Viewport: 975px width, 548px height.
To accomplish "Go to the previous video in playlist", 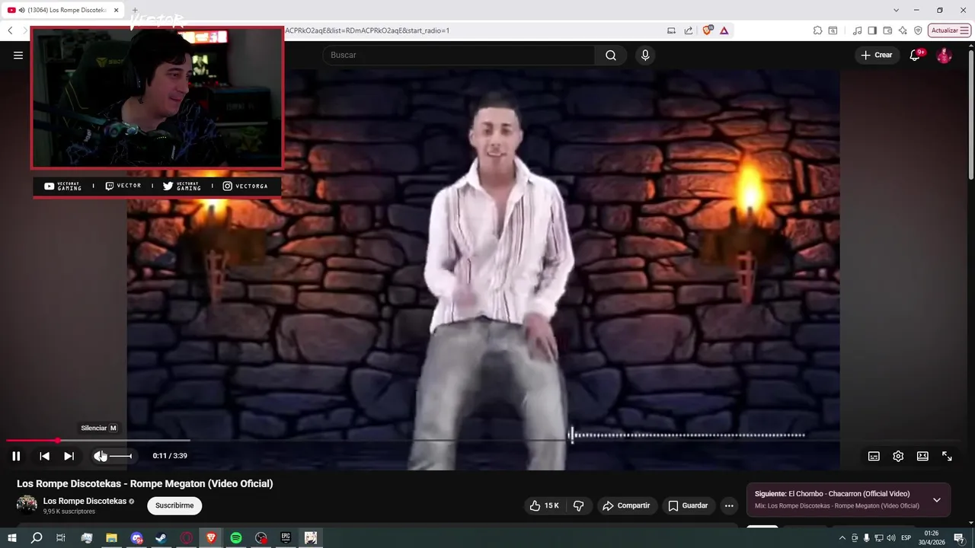I will point(44,456).
